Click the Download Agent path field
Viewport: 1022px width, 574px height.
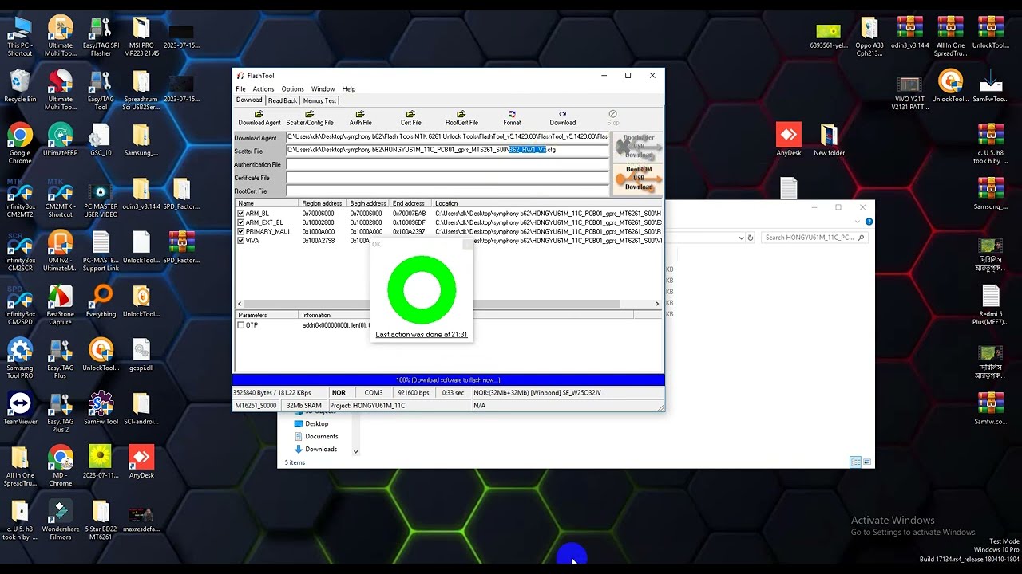447,137
